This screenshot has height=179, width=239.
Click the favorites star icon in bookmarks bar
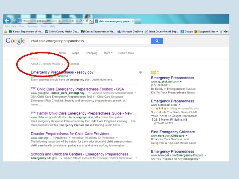pyautogui.click(x=6, y=31)
